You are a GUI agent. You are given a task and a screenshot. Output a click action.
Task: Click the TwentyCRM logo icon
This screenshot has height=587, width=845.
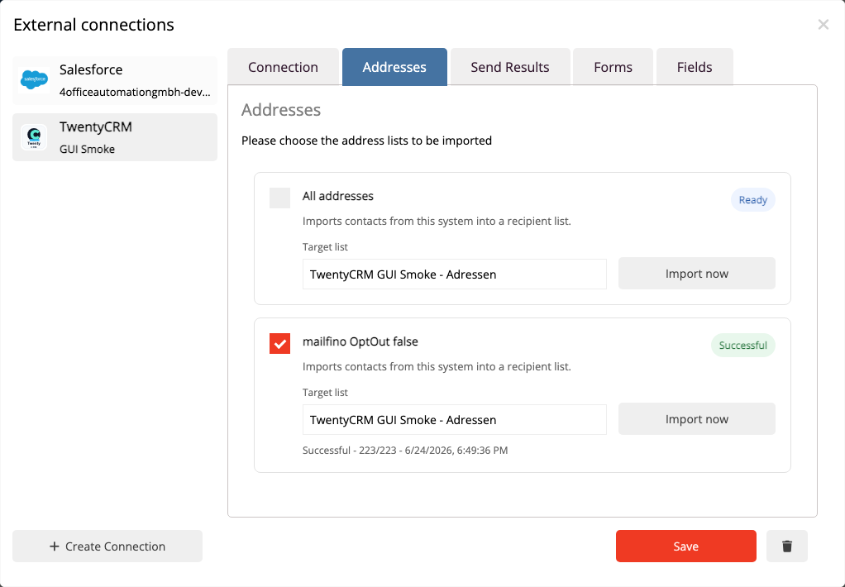point(34,137)
